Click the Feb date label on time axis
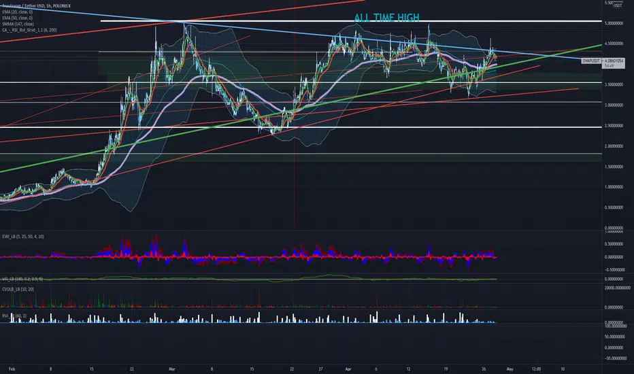The height and width of the screenshot is (374, 634). pos(12,369)
